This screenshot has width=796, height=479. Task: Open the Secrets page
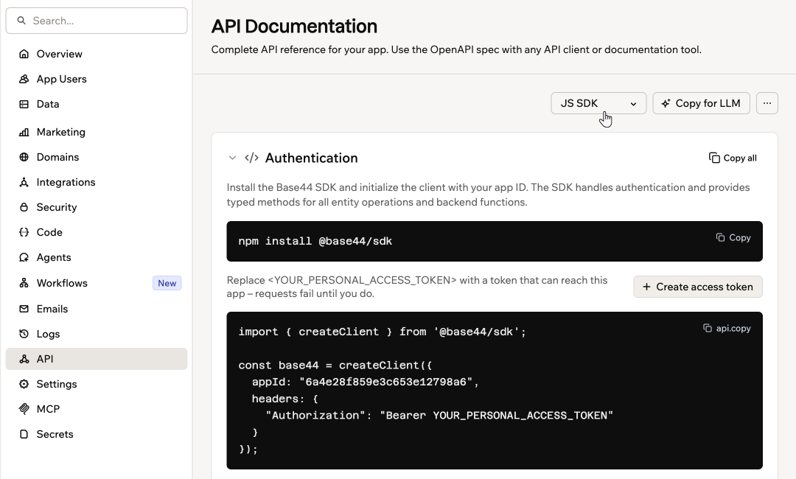coord(97,434)
